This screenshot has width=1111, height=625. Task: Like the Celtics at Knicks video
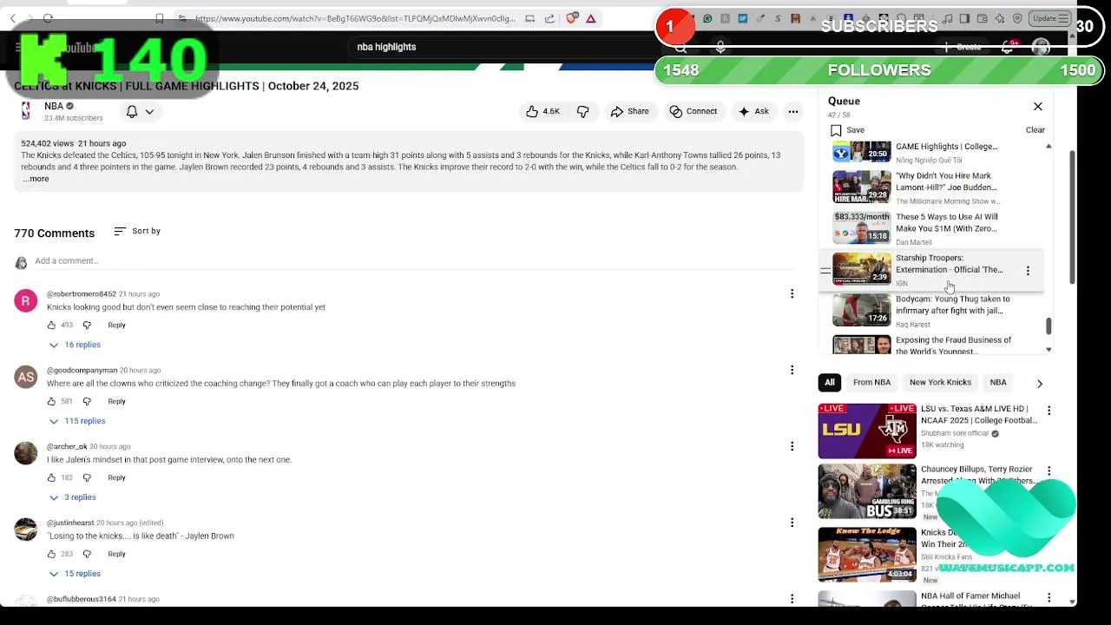(x=542, y=111)
